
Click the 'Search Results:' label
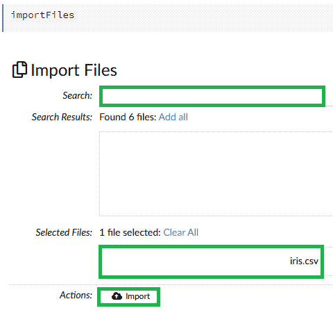62,117
